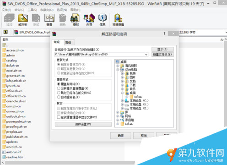Open the 收藏夹(O) menu
The height and width of the screenshot is (165, 227).
(47, 10)
